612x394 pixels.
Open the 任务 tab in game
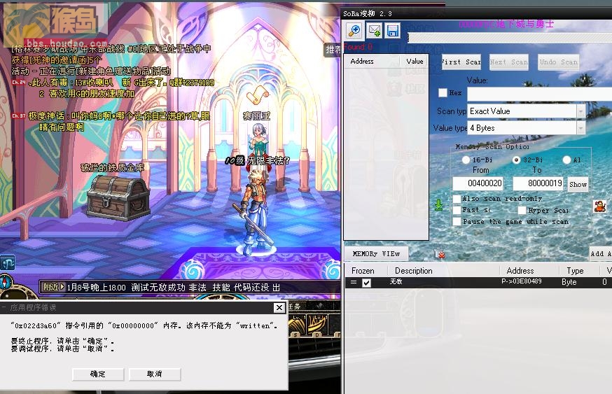point(294,307)
